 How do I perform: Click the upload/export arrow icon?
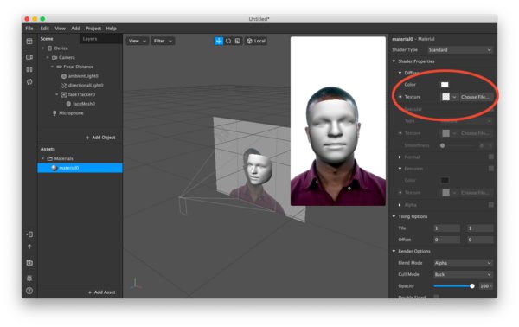click(29, 247)
